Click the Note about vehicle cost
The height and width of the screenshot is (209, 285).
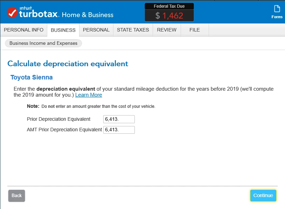click(x=91, y=106)
